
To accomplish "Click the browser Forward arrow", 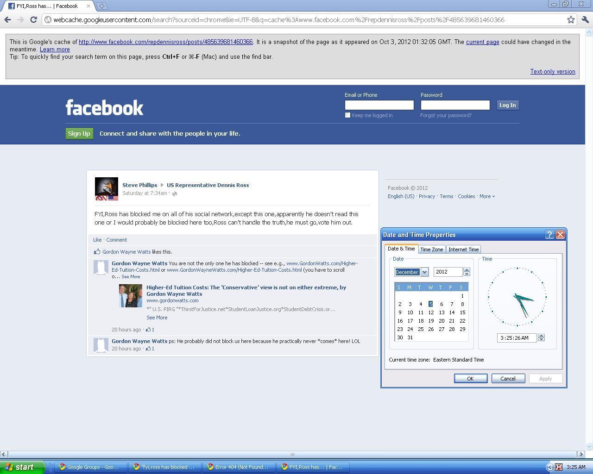I will point(20,19).
